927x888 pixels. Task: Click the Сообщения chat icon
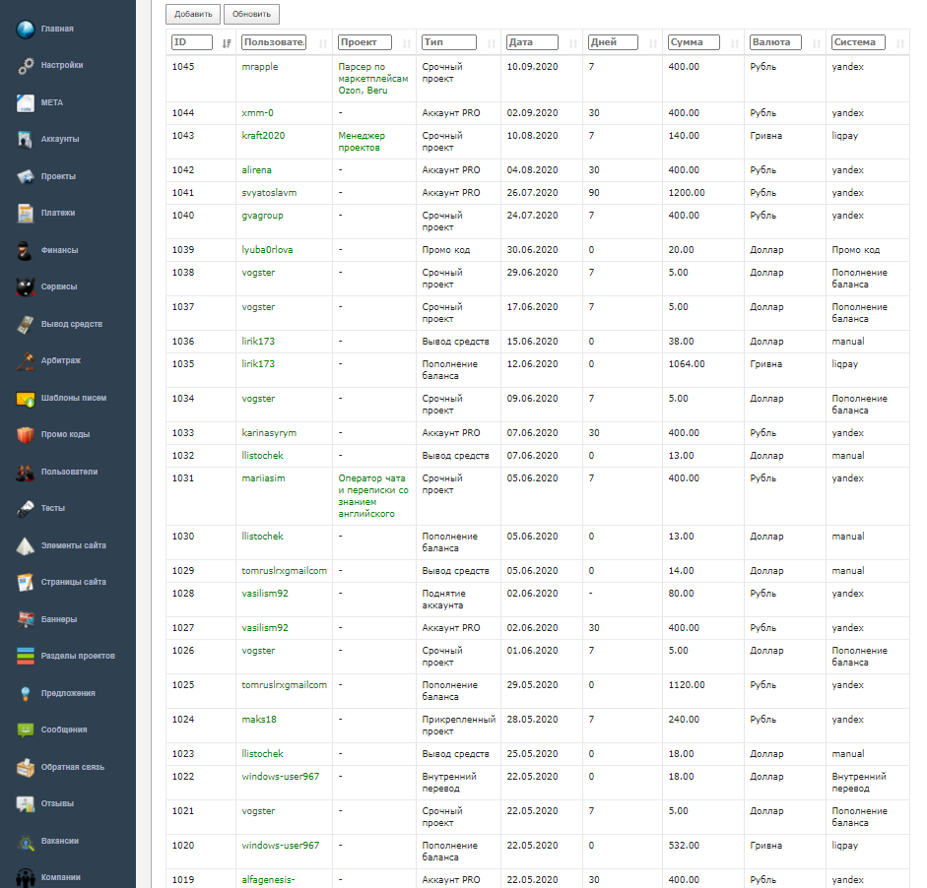[26, 730]
